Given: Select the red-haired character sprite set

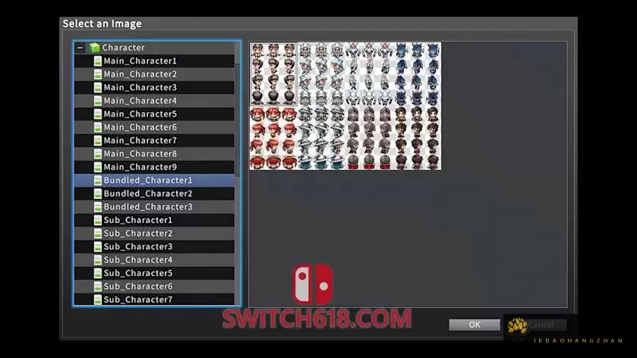Looking at the screenshot, I should [273, 138].
